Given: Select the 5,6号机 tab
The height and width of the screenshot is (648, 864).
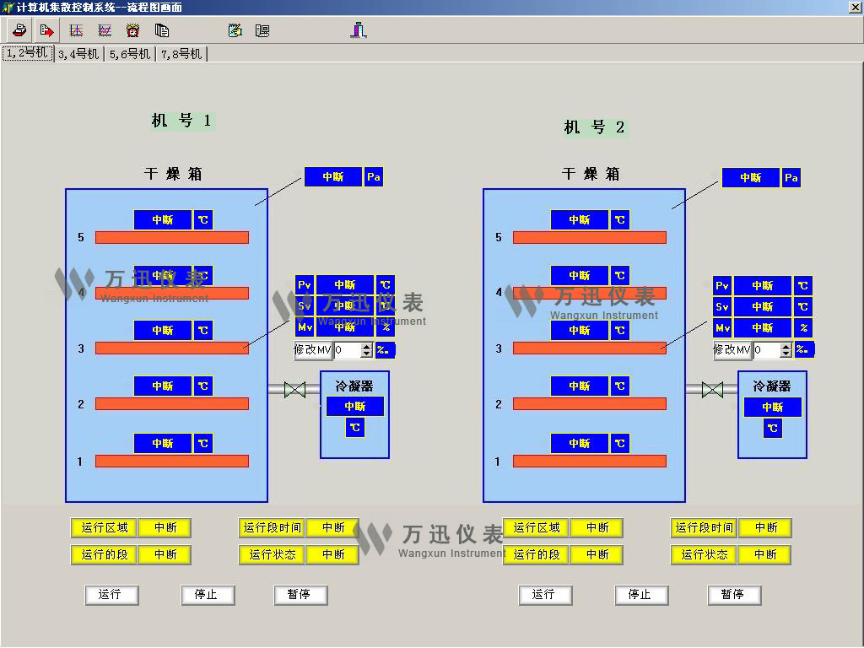Looking at the screenshot, I should coord(130,54).
